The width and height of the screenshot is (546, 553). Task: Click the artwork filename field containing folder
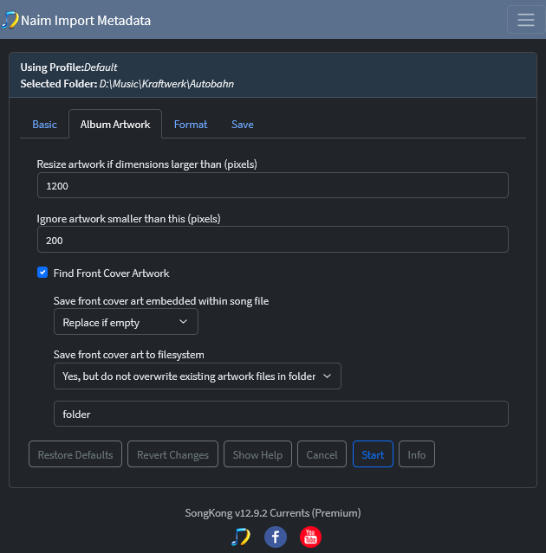coord(281,414)
